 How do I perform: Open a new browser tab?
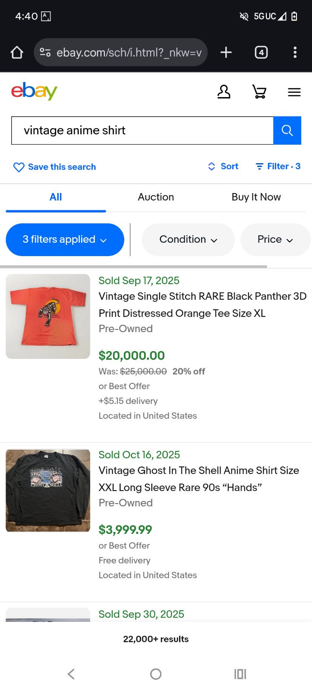[x=226, y=53]
